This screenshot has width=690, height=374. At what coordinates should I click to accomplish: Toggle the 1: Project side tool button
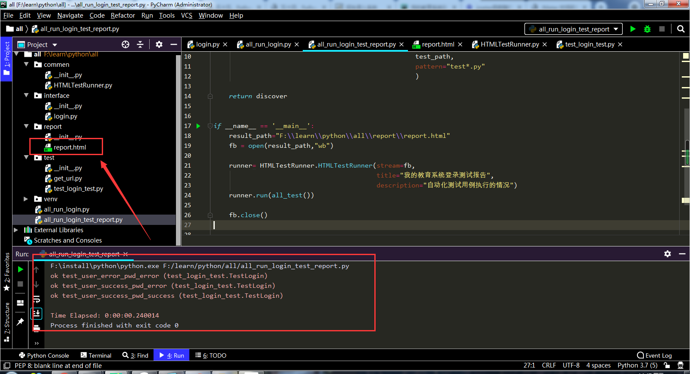click(x=6, y=58)
